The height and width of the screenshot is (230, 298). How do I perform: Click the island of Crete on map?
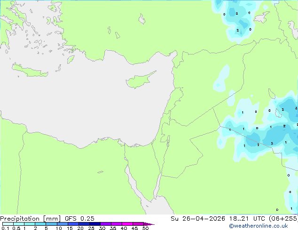[30, 71]
